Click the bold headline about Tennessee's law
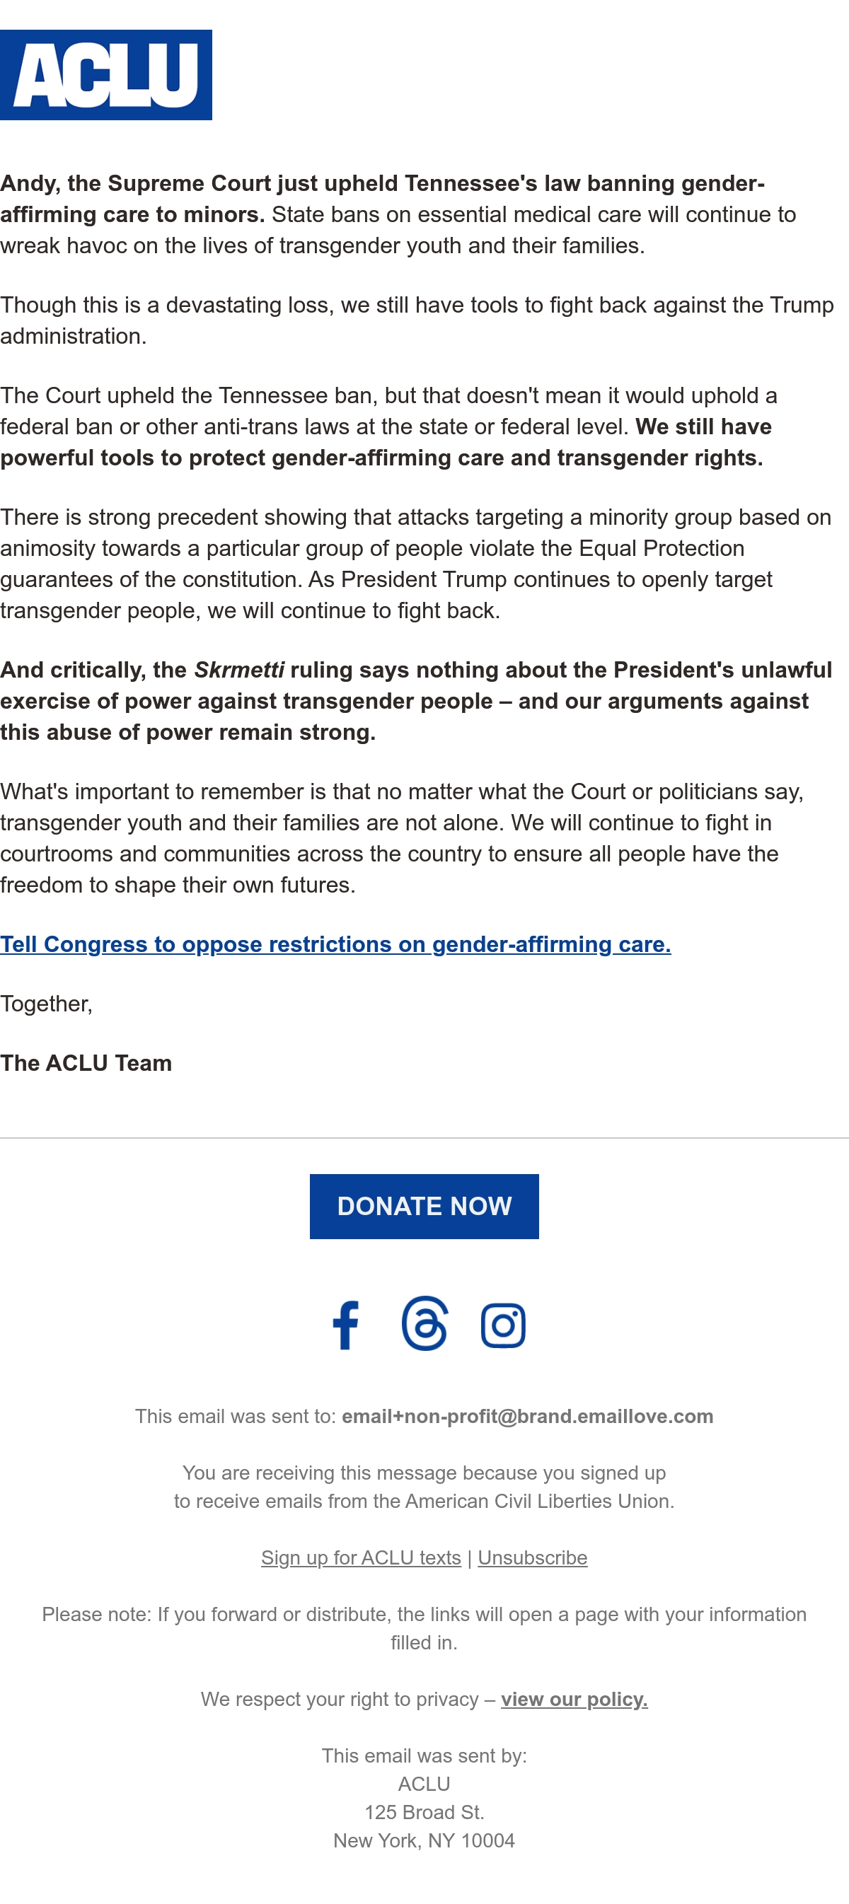Image resolution: width=849 pixels, height=1904 pixels. pos(382,198)
